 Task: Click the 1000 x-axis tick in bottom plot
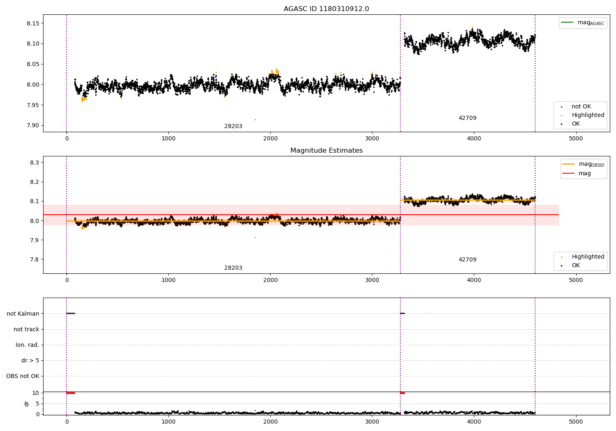[x=168, y=422]
